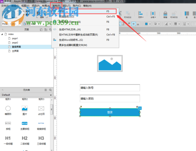The height and width of the screenshot is (151, 196).
Task: Open the 文件(F) menu
Action: tap(5, 6)
